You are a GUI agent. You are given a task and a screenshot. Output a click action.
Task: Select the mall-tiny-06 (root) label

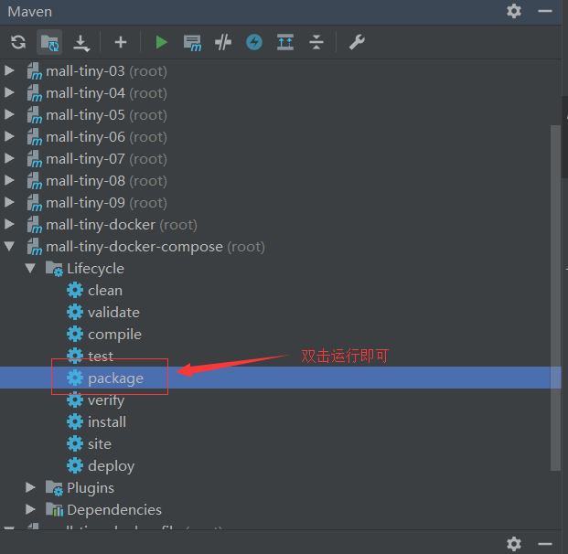tap(106, 137)
